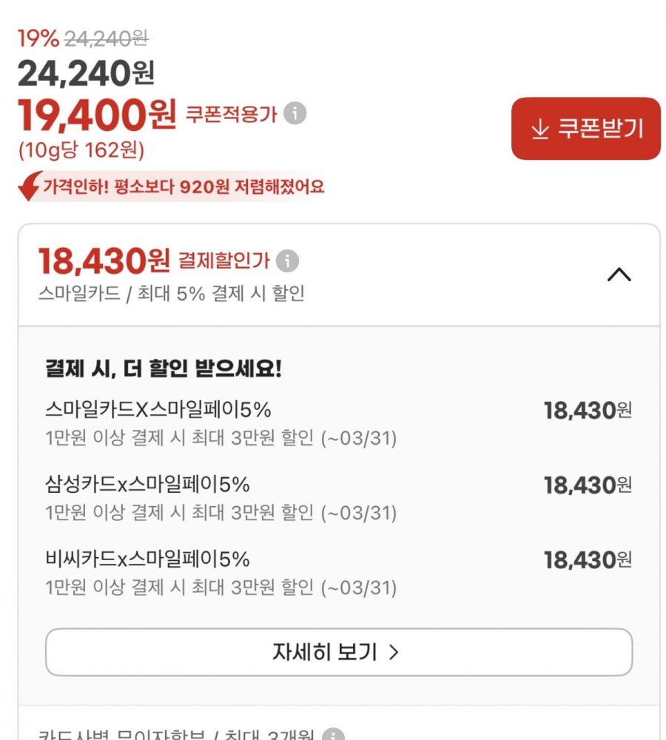This screenshot has width=666, height=740.
Task: Tap the info icon beside 카드사별 무이자할부
Action: 334,736
